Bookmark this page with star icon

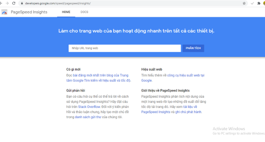244,3
